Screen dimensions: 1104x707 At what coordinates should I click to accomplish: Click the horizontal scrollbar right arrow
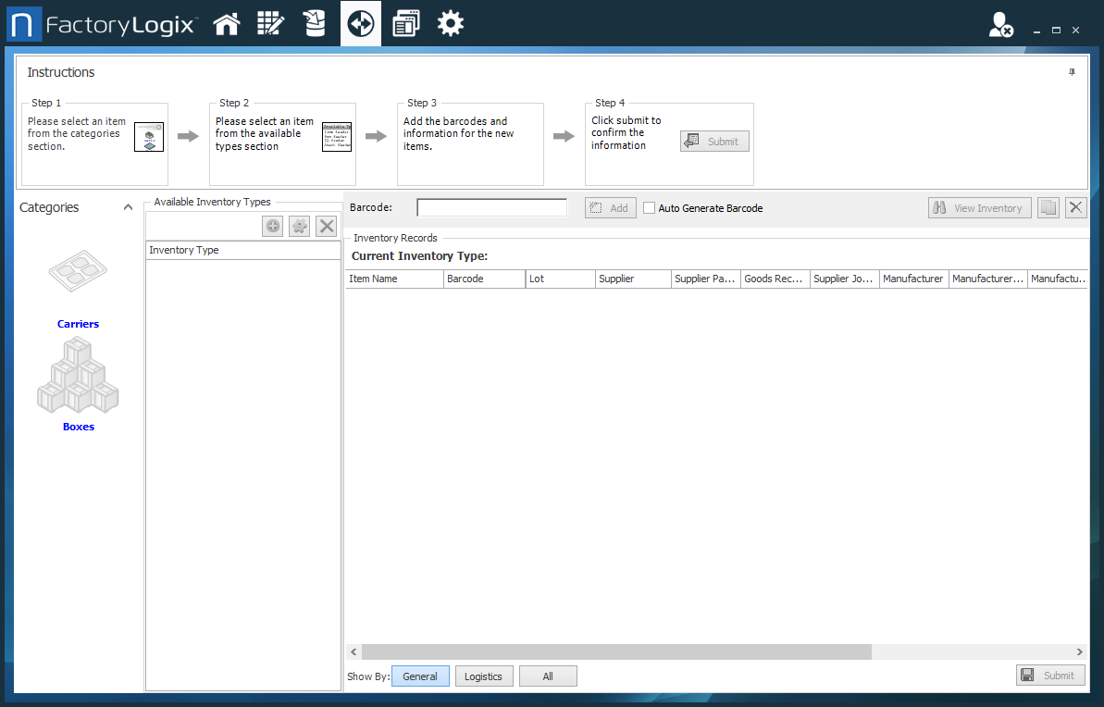[x=1079, y=651]
